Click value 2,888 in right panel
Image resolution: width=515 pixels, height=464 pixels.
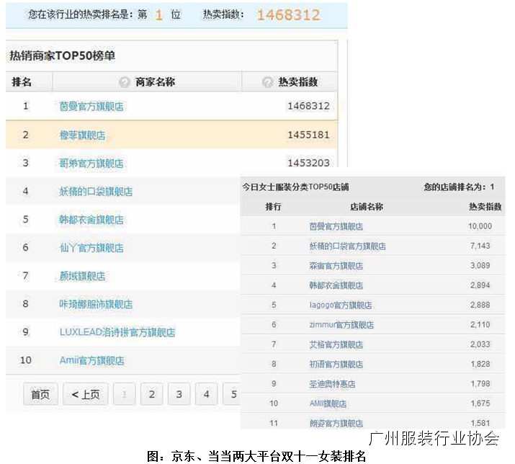480,305
